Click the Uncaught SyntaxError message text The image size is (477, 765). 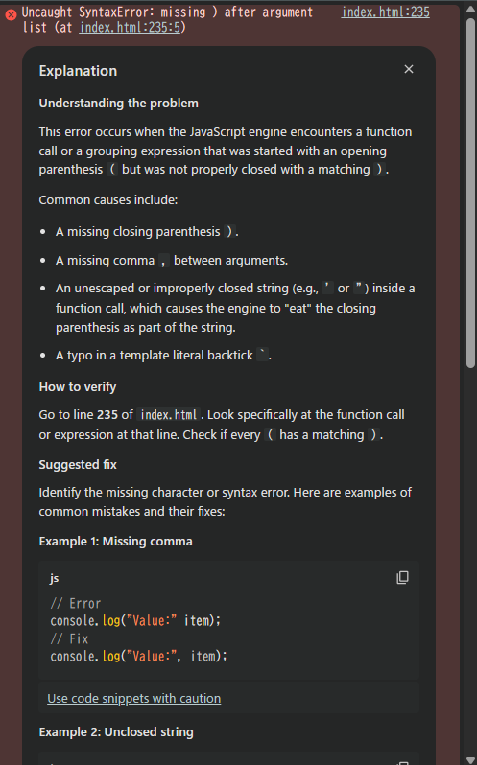click(167, 19)
